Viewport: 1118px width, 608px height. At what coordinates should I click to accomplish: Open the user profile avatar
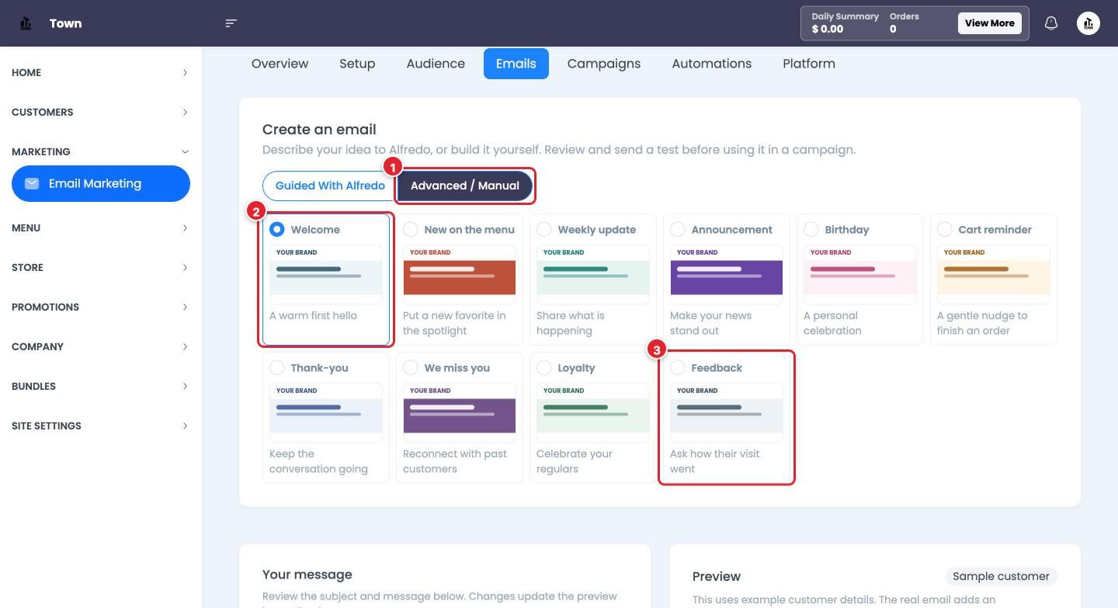(1088, 23)
